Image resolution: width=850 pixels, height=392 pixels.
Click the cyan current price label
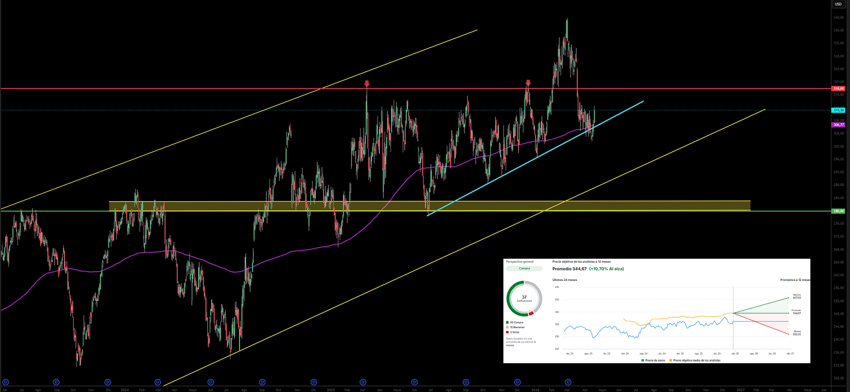838,110
